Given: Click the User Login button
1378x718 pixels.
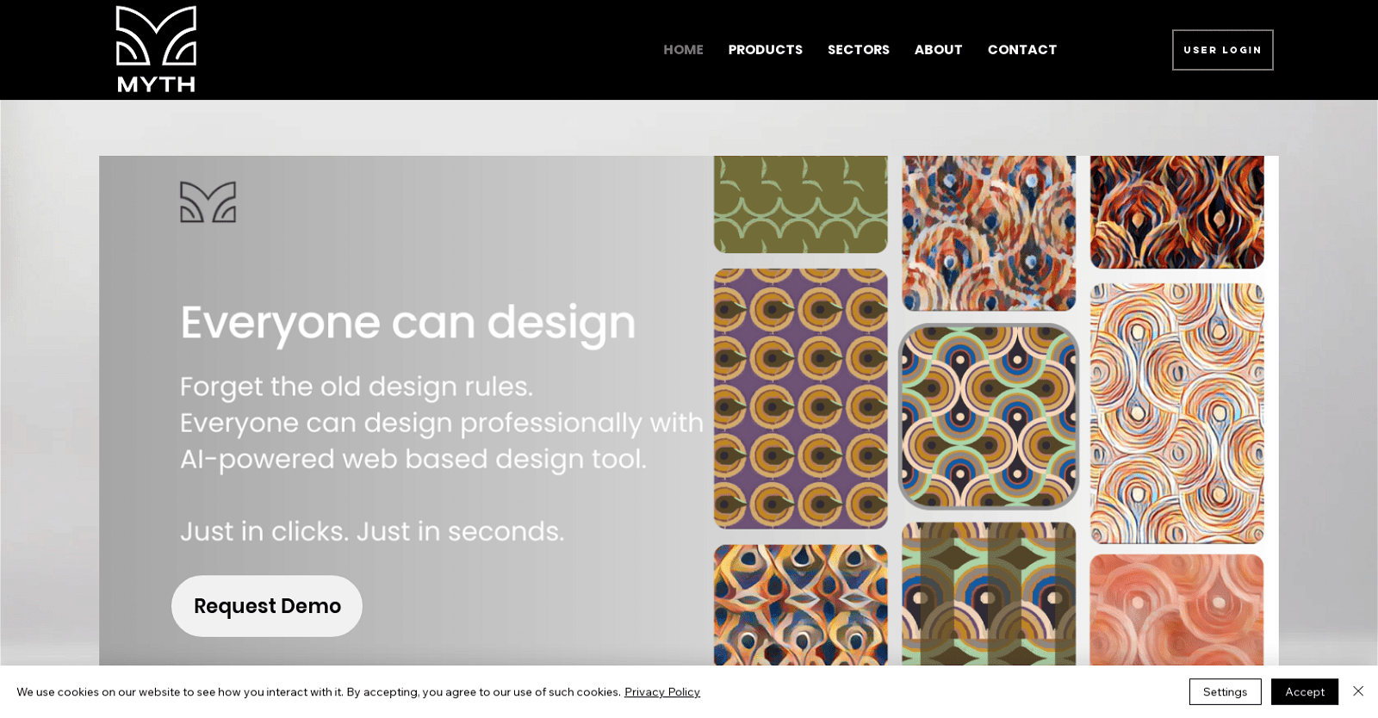Looking at the screenshot, I should (1222, 50).
